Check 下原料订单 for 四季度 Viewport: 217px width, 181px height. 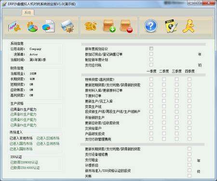point(190,96)
